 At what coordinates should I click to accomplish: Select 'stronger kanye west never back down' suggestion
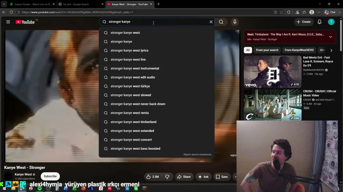click(156, 104)
